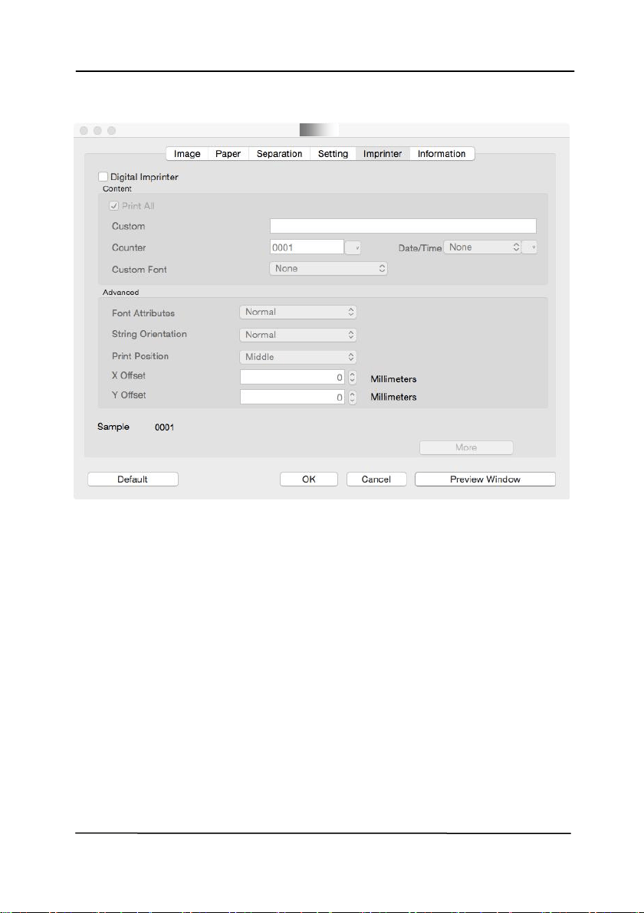Close the dialog with the red window button
This screenshot has width=644, height=913.
pos(84,130)
